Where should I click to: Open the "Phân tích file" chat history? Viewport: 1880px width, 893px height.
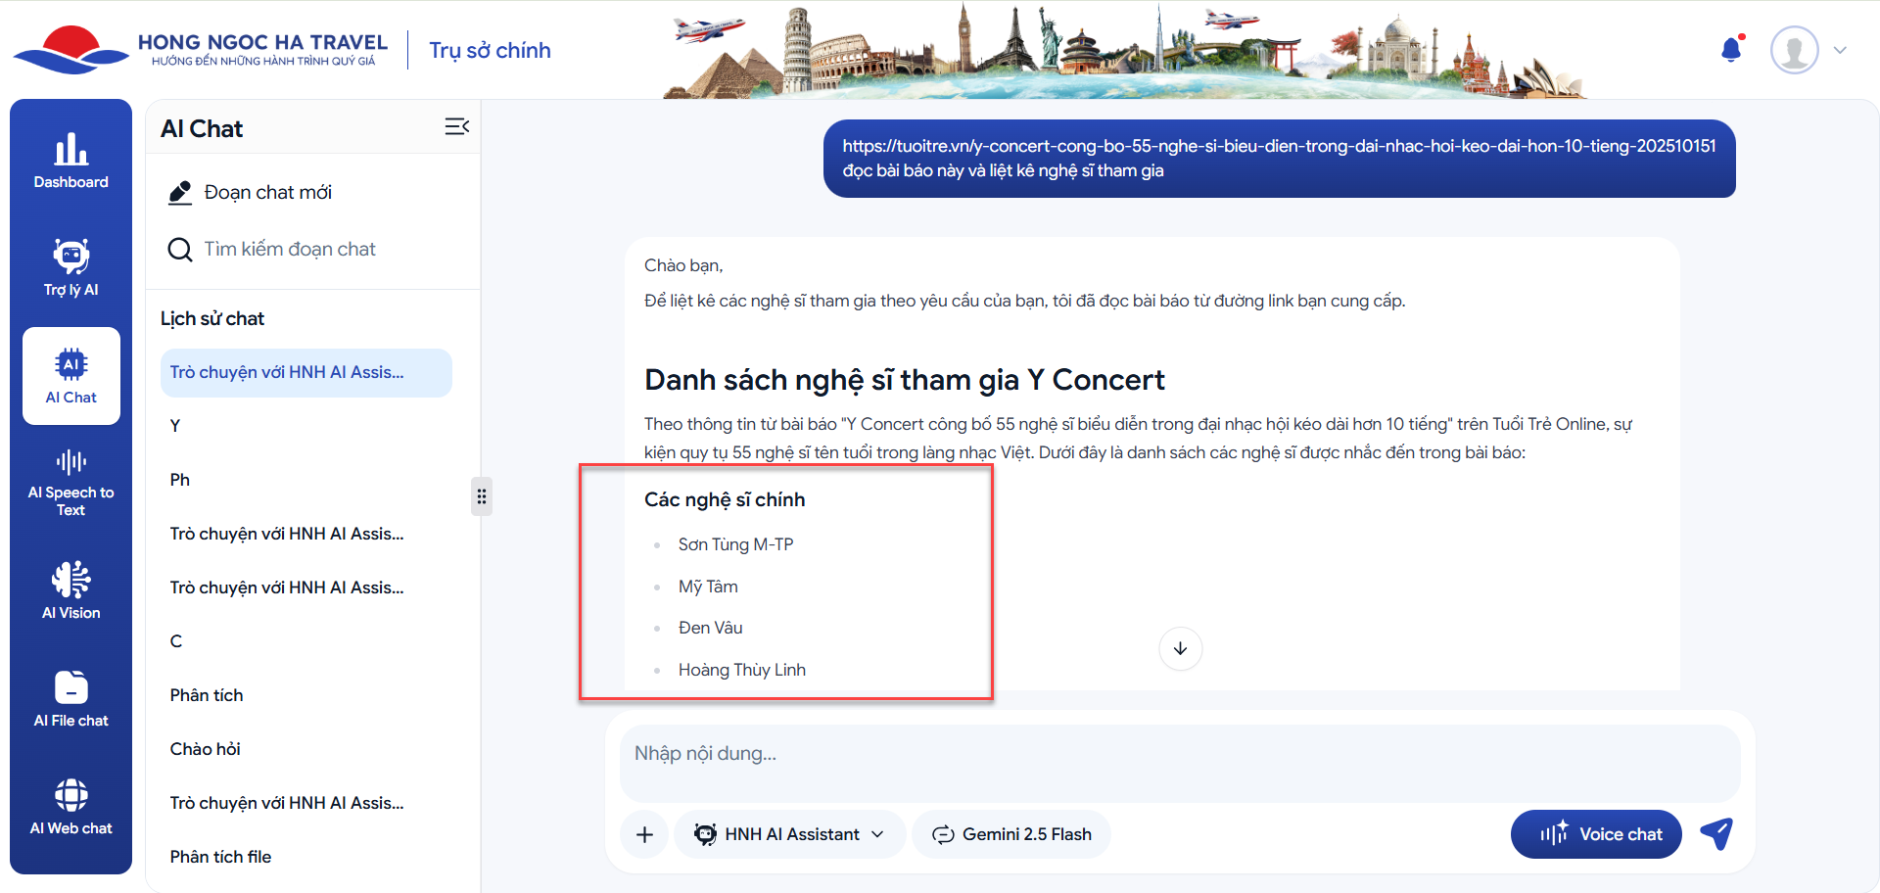(220, 857)
